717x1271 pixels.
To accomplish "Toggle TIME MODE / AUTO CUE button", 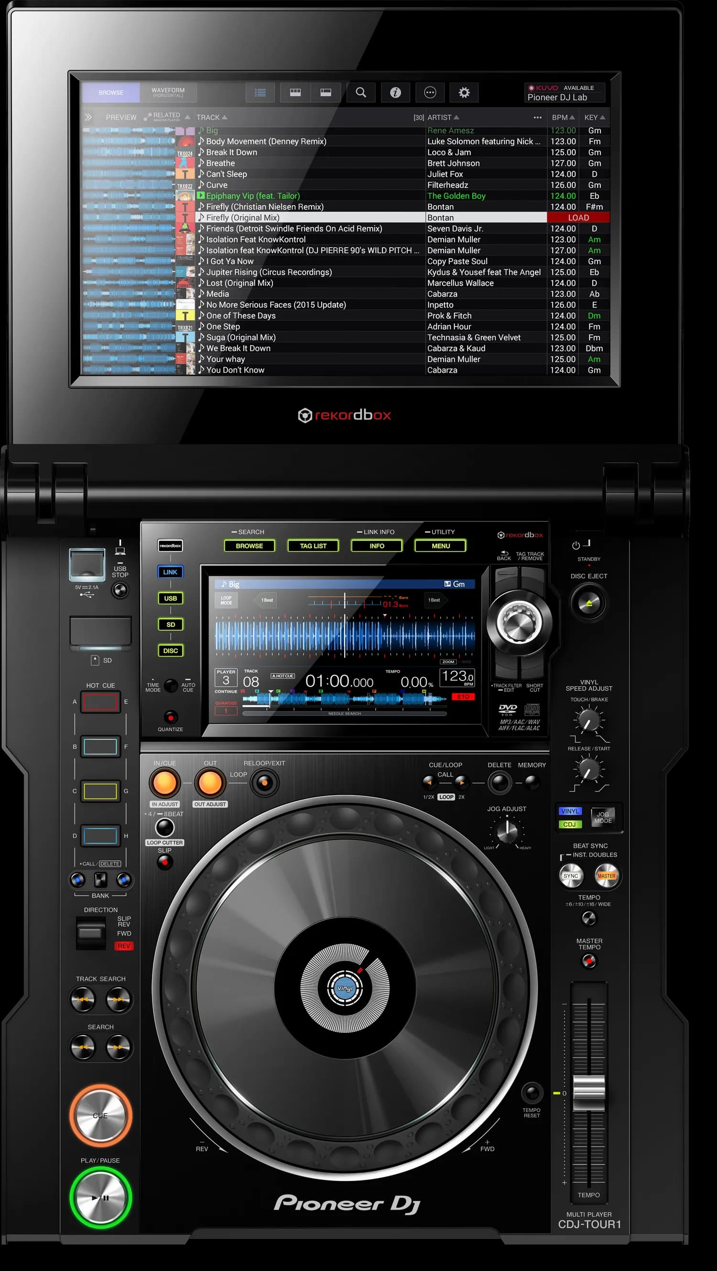I will point(171,685).
